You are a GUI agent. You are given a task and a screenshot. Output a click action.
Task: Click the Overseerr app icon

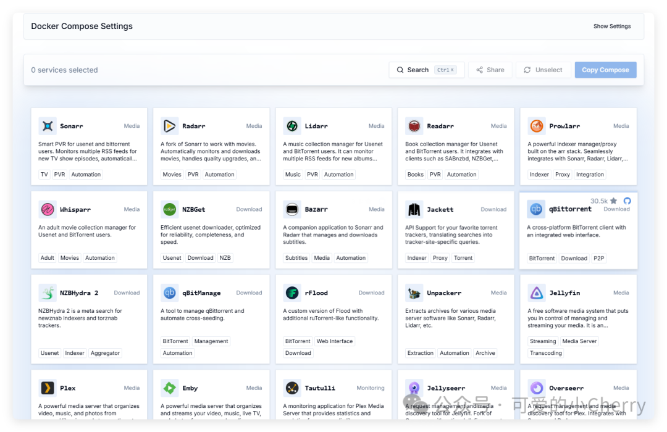pyautogui.click(x=537, y=388)
